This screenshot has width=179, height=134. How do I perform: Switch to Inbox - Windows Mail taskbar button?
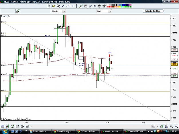pyautogui.click(x=40, y=131)
